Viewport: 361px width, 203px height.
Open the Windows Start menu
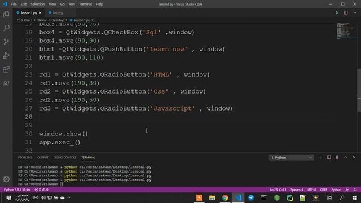tap(355, 198)
